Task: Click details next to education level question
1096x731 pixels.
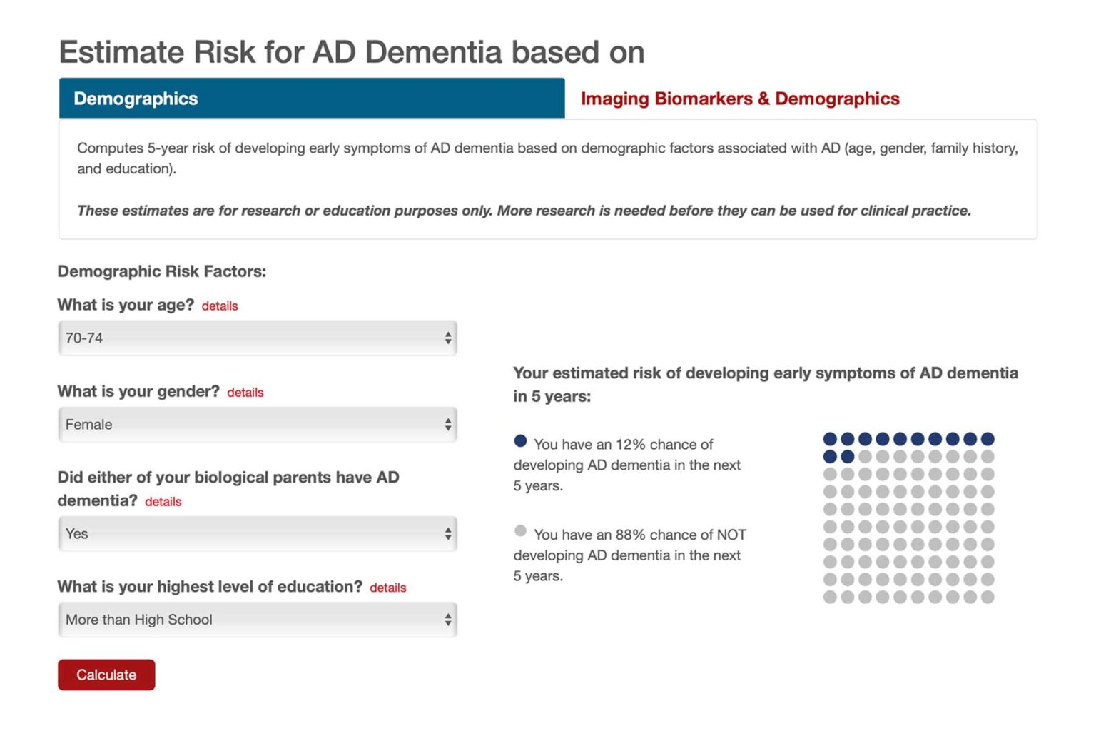Action: pos(387,588)
